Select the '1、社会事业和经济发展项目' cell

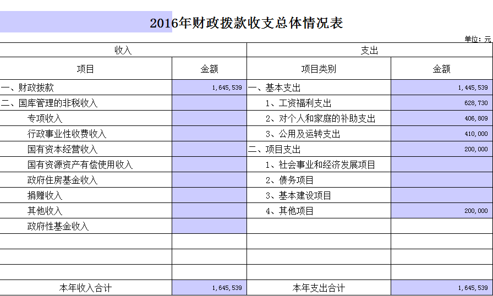(319, 165)
